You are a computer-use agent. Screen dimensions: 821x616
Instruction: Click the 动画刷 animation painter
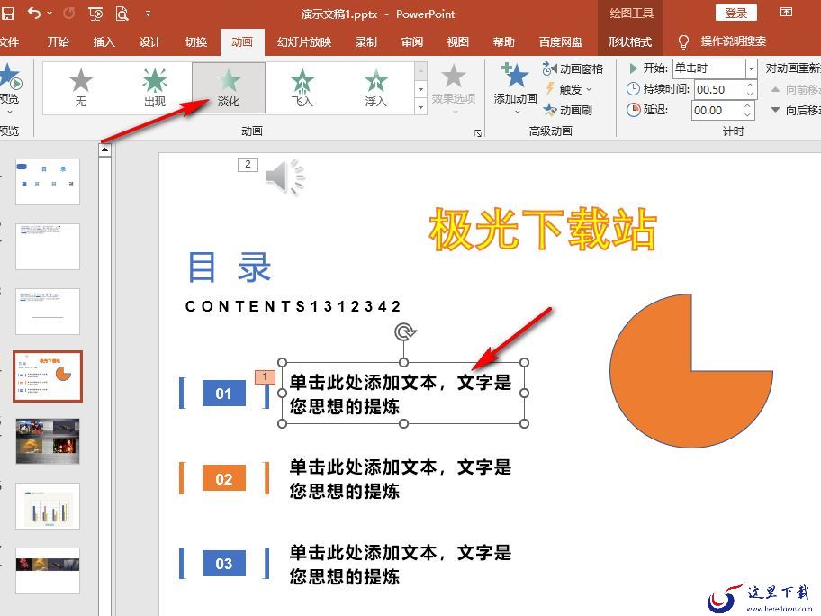[567, 110]
